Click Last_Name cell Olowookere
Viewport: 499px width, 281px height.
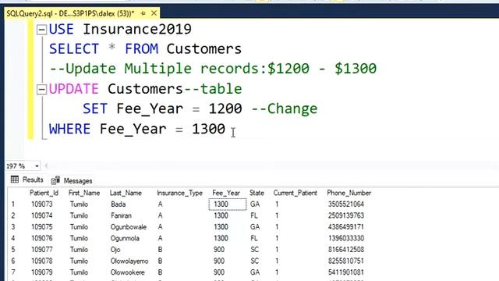click(128, 272)
